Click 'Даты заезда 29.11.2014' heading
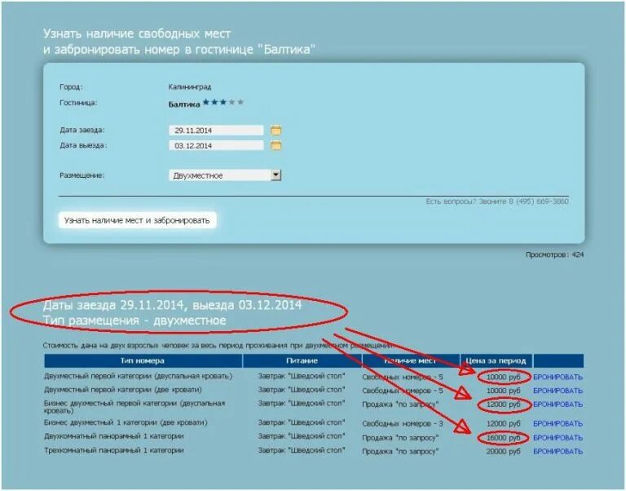The height and width of the screenshot is (491, 626). pos(114,305)
